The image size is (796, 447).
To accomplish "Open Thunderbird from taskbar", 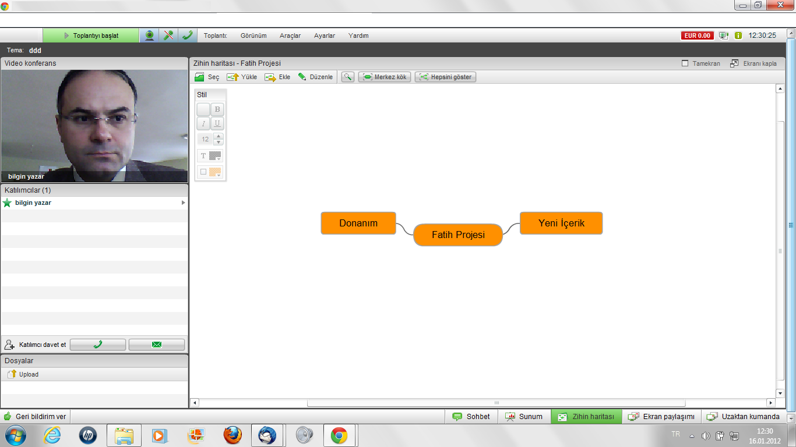I will [x=267, y=435].
